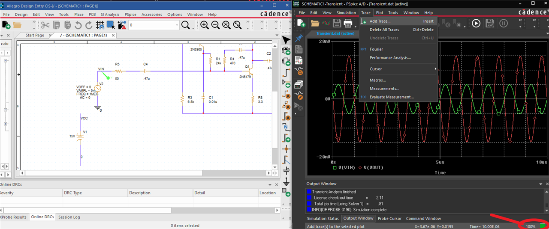
Task: Click Zoom to Area icon in Allegro toolbar
Action: pos(226,25)
